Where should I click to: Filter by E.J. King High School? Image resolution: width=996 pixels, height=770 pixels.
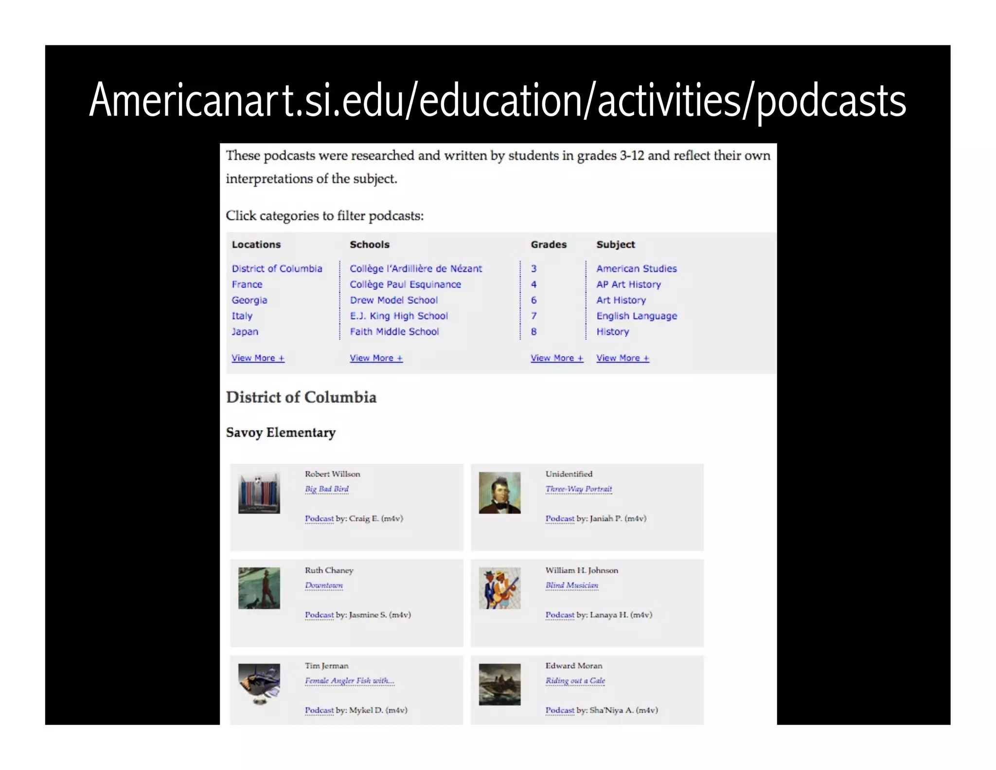click(399, 316)
